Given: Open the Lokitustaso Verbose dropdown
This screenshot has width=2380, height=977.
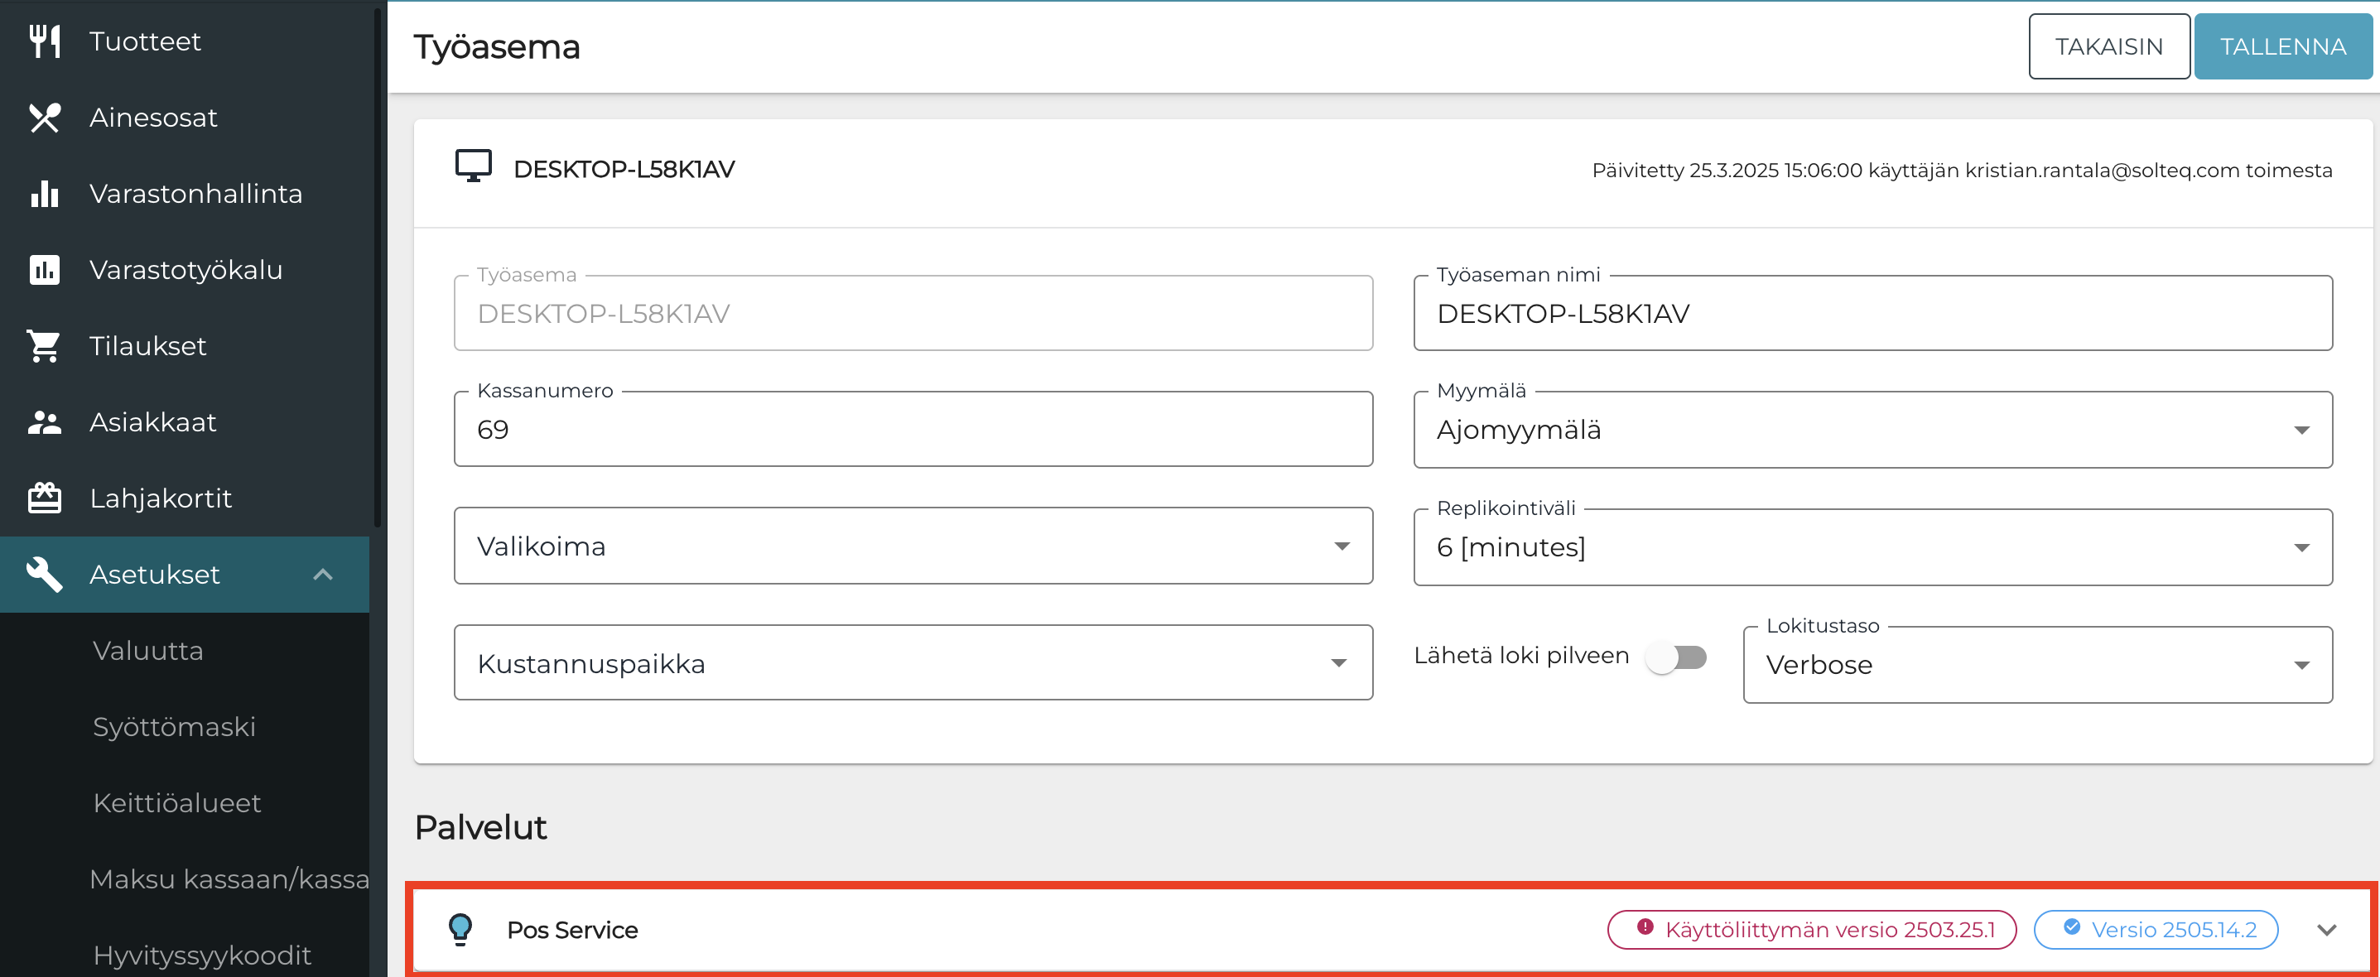Looking at the screenshot, I should [x=2036, y=665].
